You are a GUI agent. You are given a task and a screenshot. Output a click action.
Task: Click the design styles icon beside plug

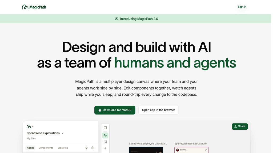click(93, 148)
